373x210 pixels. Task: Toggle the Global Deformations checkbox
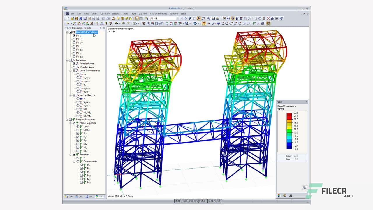[x=70, y=32]
